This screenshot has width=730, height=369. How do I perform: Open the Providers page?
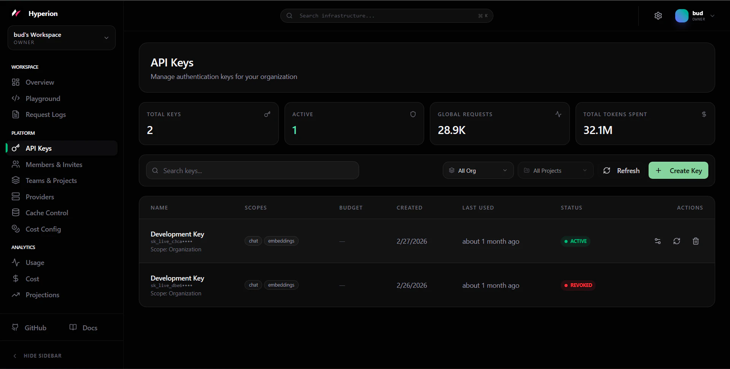click(40, 197)
